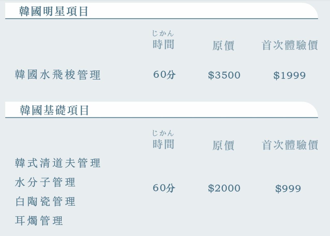The width and height of the screenshot is (330, 236).
Task: Click 60分 duration in 韓國基礎項目 section
Action: 164,188
